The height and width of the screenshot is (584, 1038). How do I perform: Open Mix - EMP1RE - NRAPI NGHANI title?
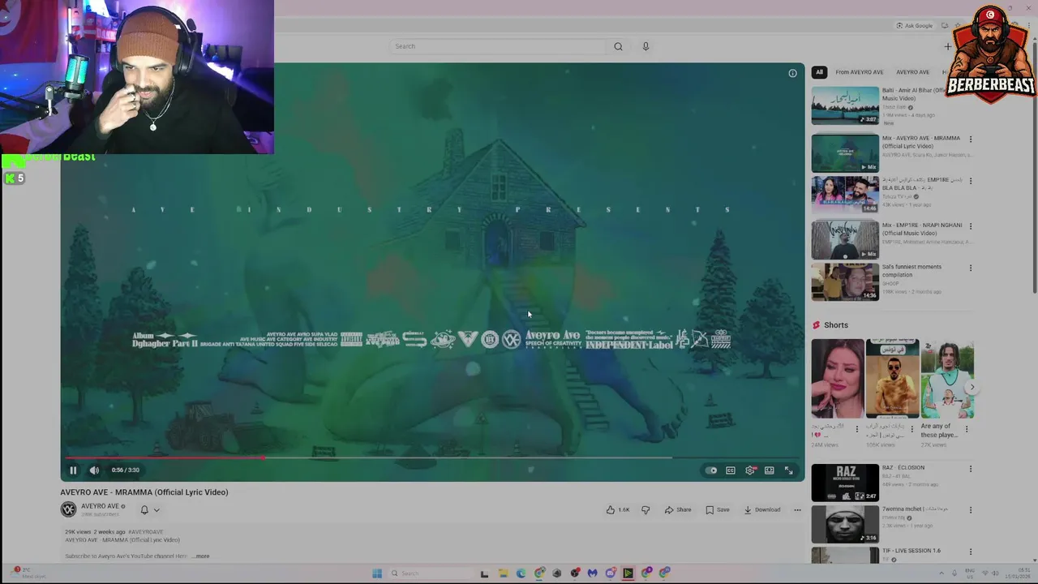pyautogui.click(x=922, y=230)
